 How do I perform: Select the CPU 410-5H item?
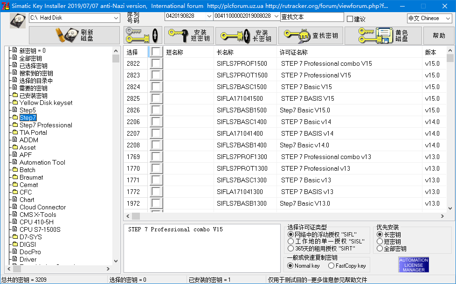tap(36, 222)
